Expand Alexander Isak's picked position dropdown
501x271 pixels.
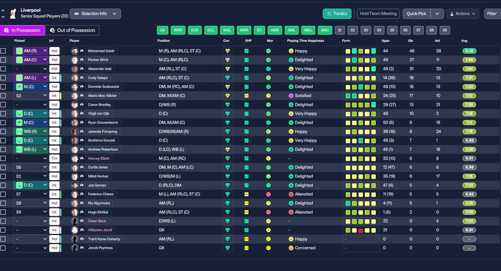click(31, 69)
